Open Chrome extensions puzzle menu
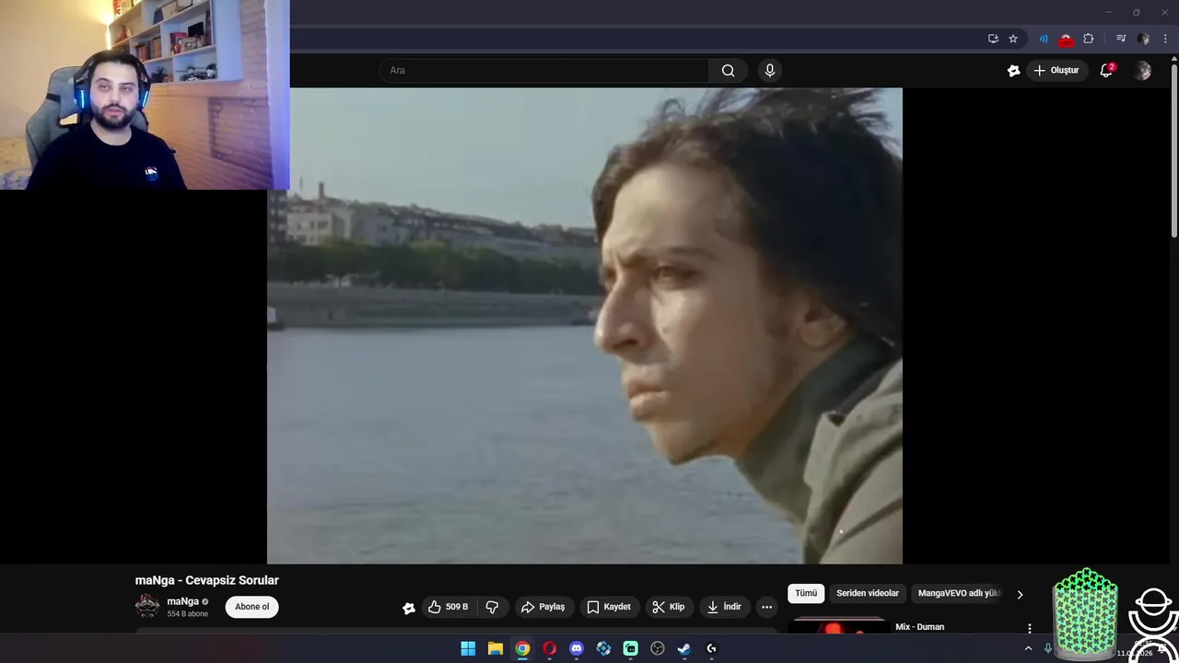Image resolution: width=1179 pixels, height=663 pixels. 1089,39
